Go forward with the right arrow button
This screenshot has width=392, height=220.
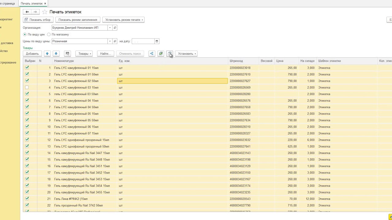(35, 12)
